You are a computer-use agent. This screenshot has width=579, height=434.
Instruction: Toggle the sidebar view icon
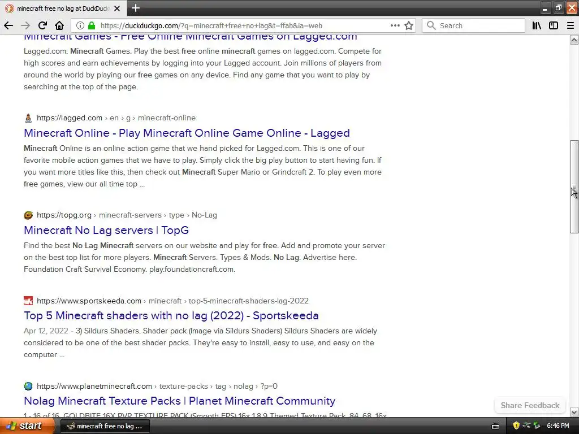tap(553, 25)
